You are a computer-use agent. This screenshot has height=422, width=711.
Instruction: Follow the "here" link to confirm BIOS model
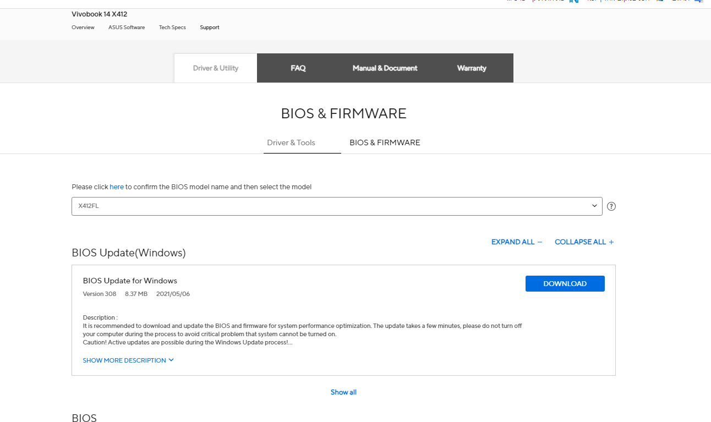click(117, 187)
